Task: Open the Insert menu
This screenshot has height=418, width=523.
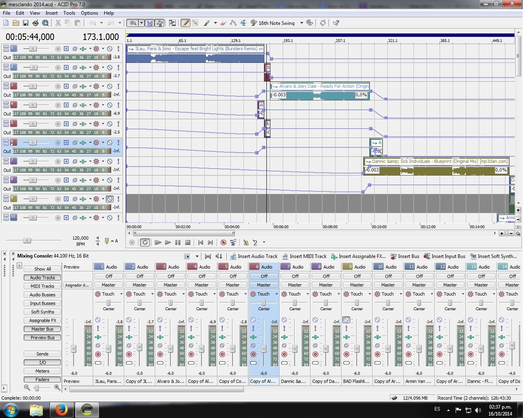Action: pyautogui.click(x=51, y=13)
